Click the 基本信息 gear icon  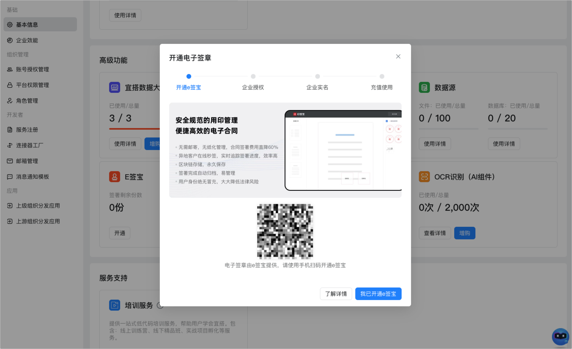(10, 24)
